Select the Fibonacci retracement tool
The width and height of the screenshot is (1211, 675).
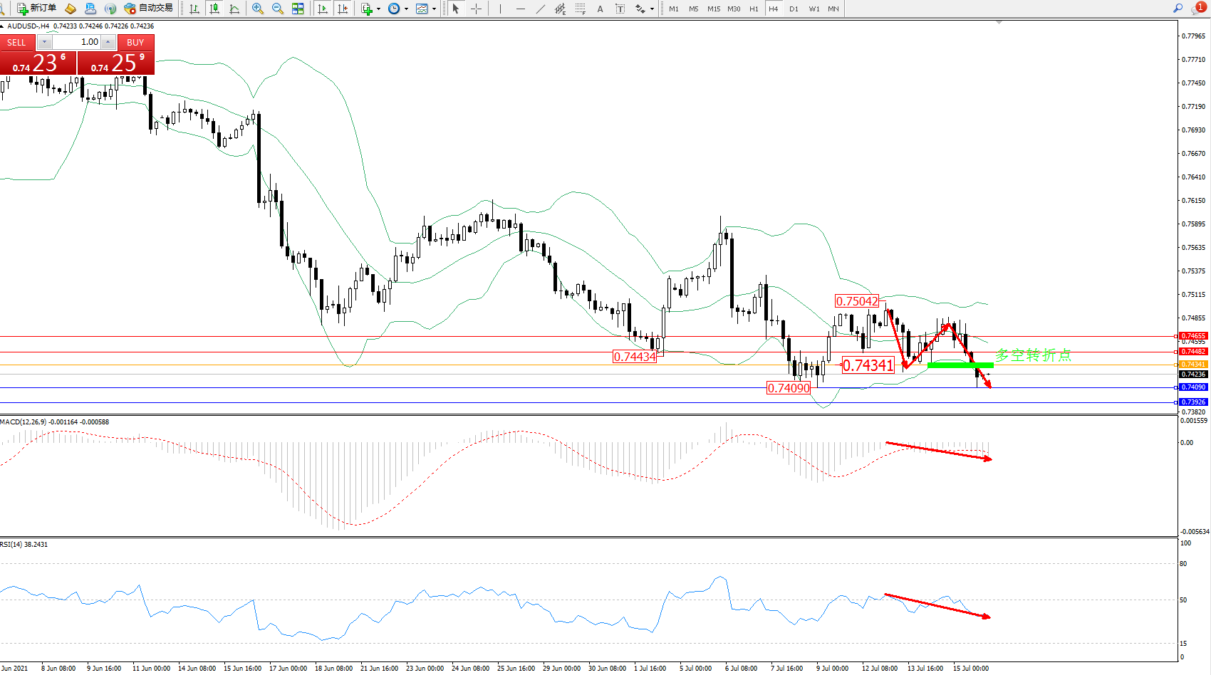pos(581,9)
